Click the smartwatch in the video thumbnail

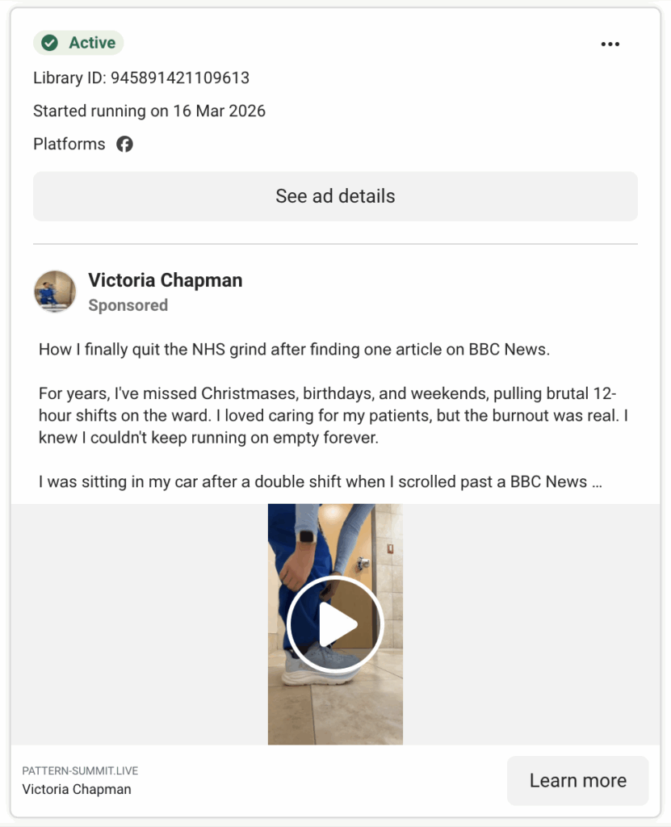point(308,535)
